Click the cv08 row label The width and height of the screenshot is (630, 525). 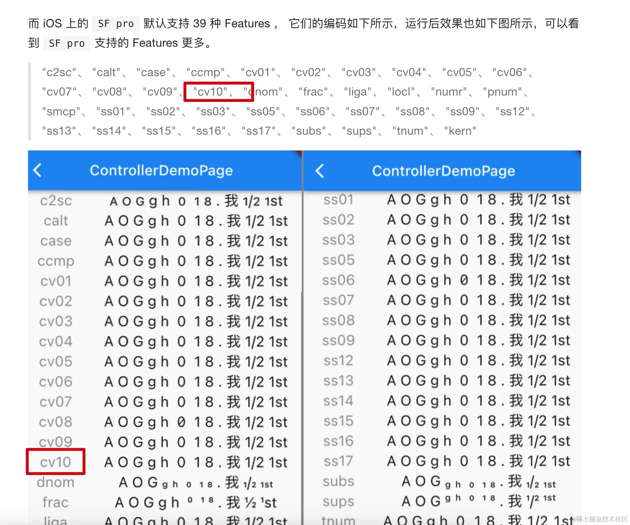click(56, 422)
